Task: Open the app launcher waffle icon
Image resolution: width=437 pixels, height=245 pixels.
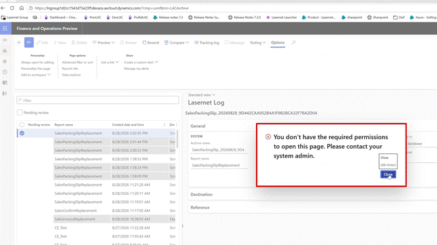Action: (x=5, y=29)
